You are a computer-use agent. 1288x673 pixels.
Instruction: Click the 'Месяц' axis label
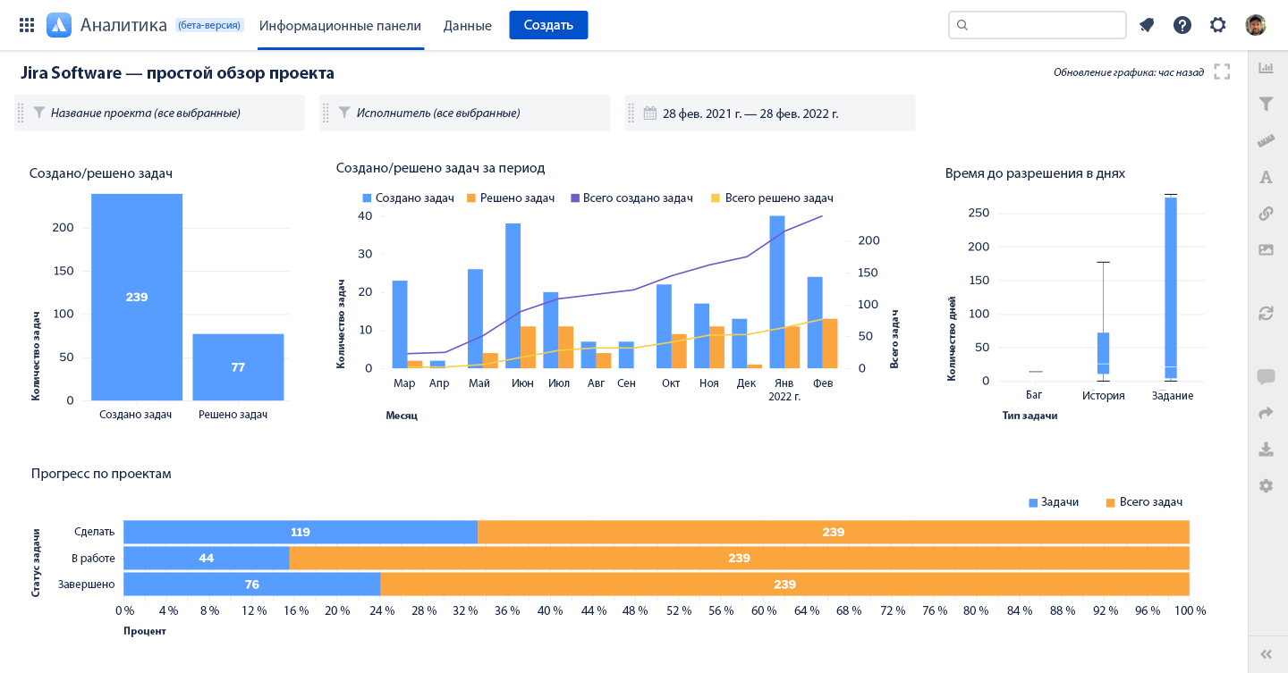pos(402,416)
